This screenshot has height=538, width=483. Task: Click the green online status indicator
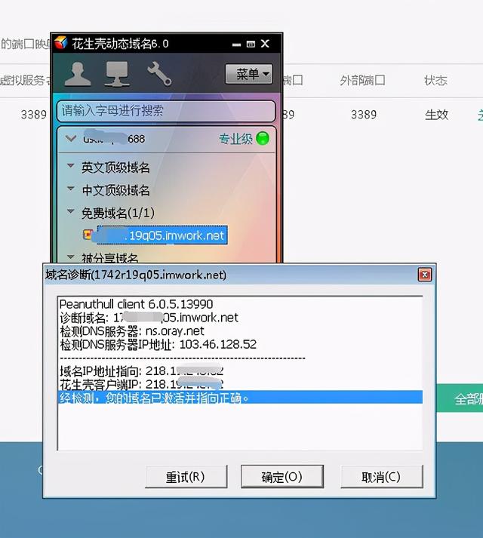263,139
